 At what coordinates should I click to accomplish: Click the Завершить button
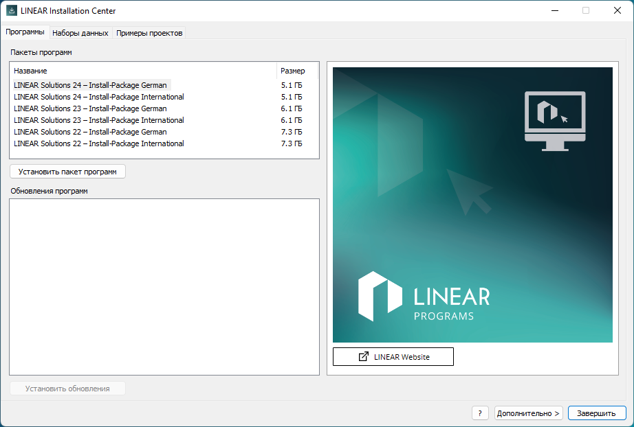[x=596, y=413]
